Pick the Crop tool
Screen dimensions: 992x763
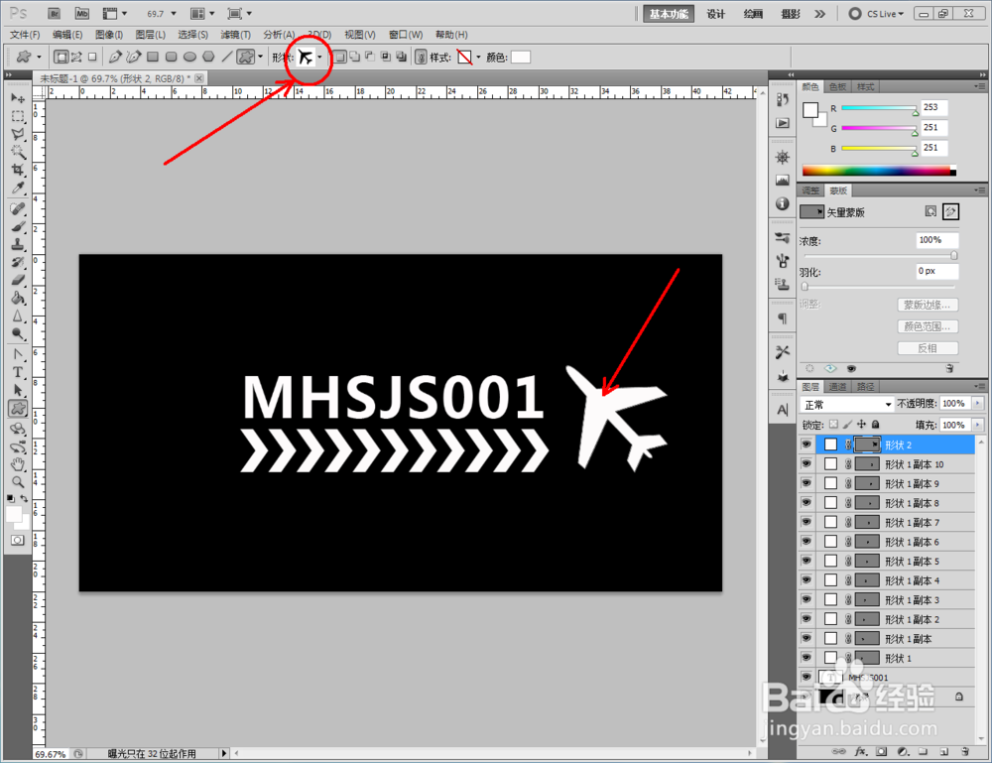(18, 170)
